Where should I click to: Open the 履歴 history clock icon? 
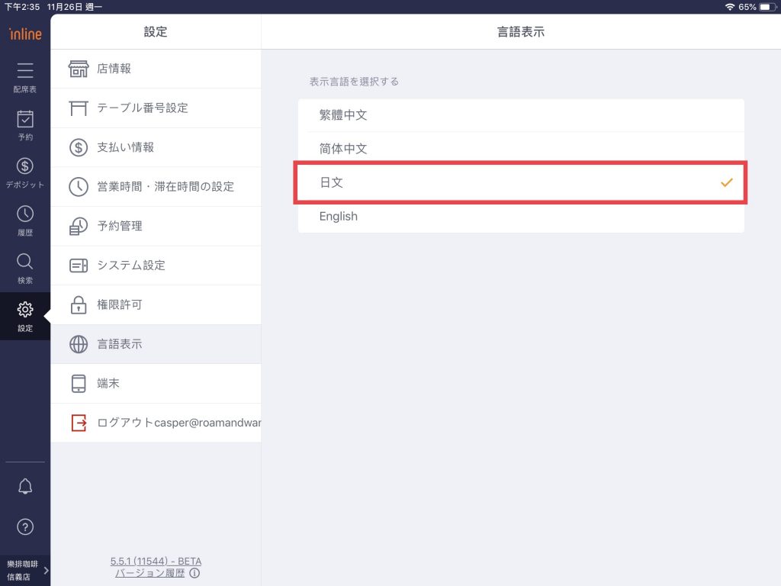[x=25, y=214]
